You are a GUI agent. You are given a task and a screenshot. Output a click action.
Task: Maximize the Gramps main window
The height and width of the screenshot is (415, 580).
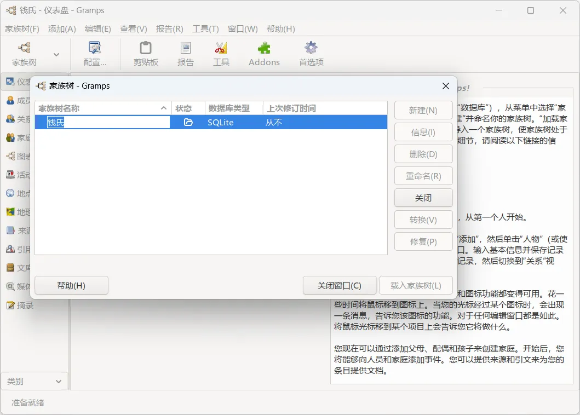pos(530,10)
